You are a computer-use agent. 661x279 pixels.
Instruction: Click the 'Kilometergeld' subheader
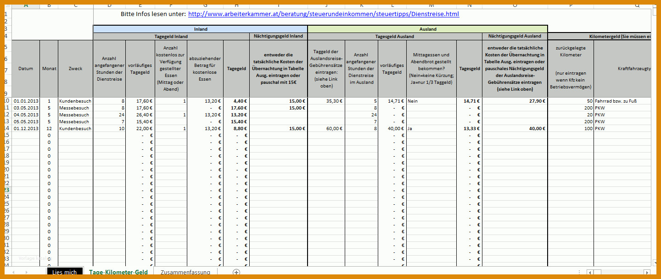tap(600, 36)
